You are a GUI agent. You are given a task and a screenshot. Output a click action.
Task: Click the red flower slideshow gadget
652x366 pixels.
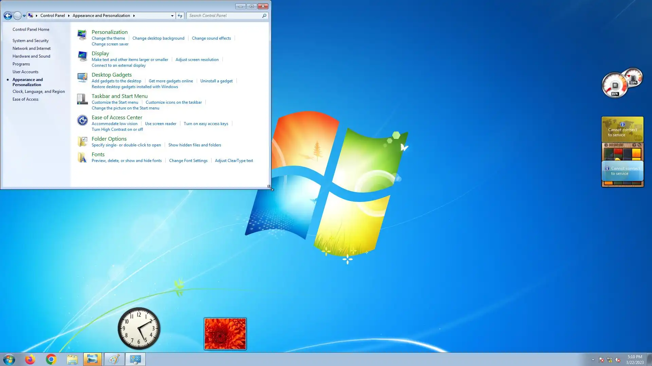(x=225, y=334)
